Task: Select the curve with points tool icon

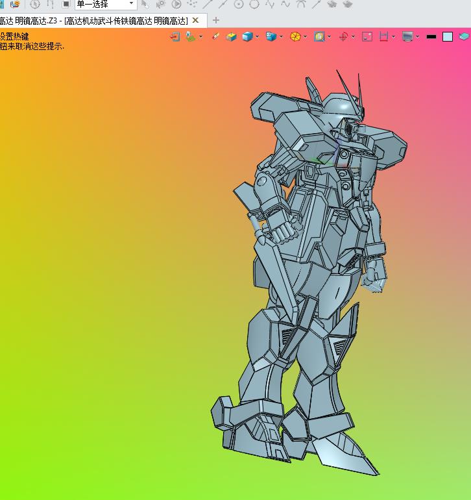Action: [270, 4]
